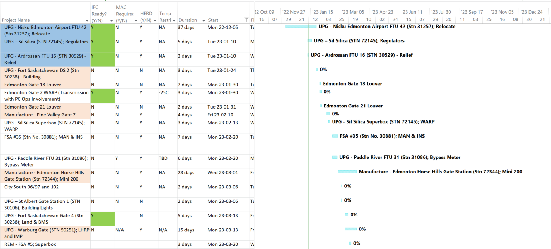
Task: Open the MAC Required filter dropdown
Action: point(135,20)
